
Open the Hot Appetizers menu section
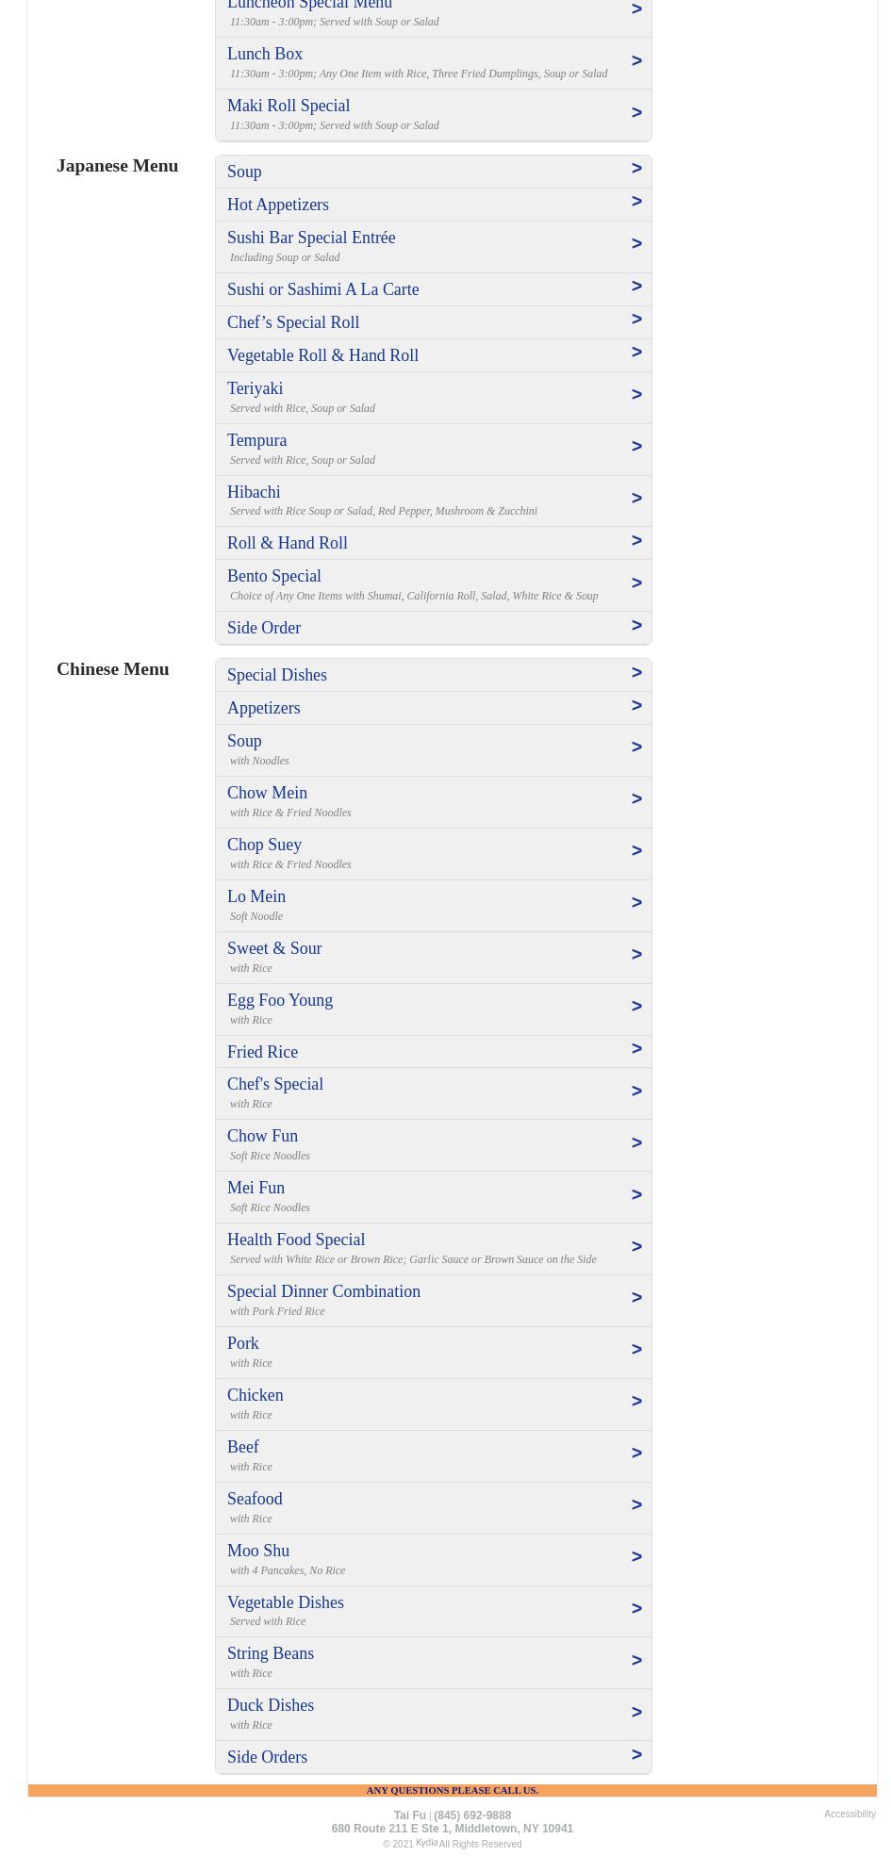(278, 205)
